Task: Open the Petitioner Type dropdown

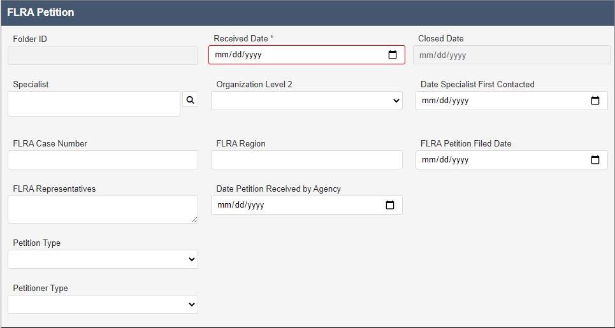Action: [103, 304]
